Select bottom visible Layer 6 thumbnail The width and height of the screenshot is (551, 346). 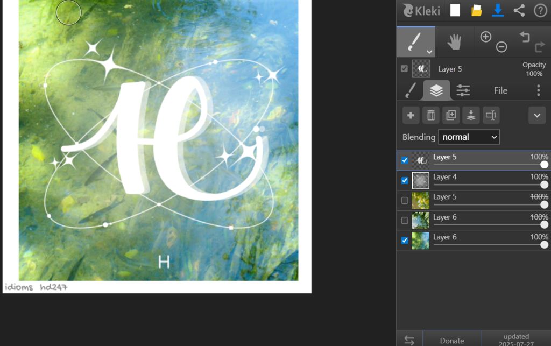(421, 241)
